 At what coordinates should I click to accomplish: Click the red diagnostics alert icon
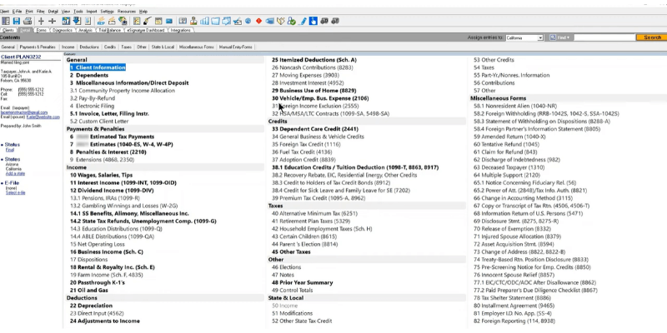point(260,20)
